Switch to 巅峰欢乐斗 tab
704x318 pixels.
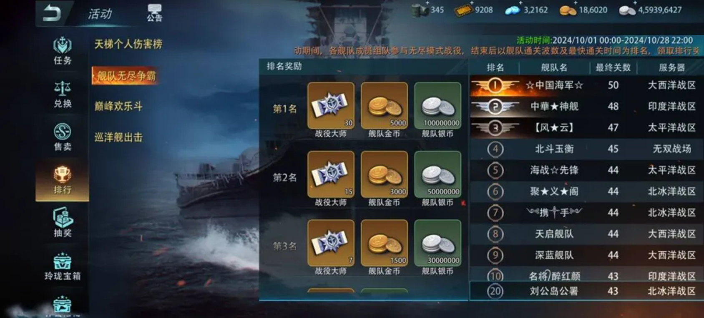click(118, 106)
